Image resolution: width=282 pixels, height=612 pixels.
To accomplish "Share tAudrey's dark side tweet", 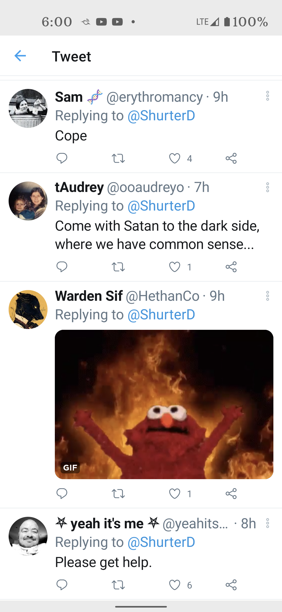I will point(231,267).
